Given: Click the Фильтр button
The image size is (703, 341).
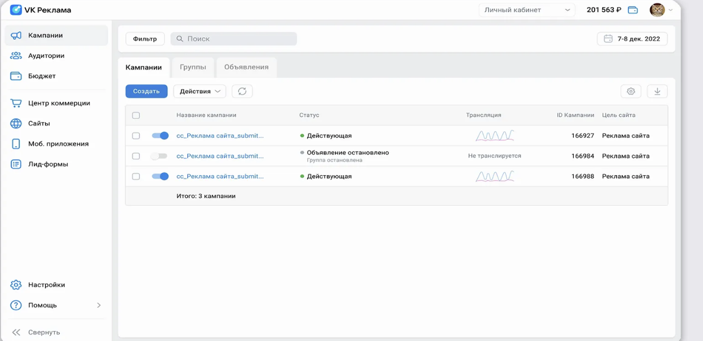Looking at the screenshot, I should click(145, 39).
